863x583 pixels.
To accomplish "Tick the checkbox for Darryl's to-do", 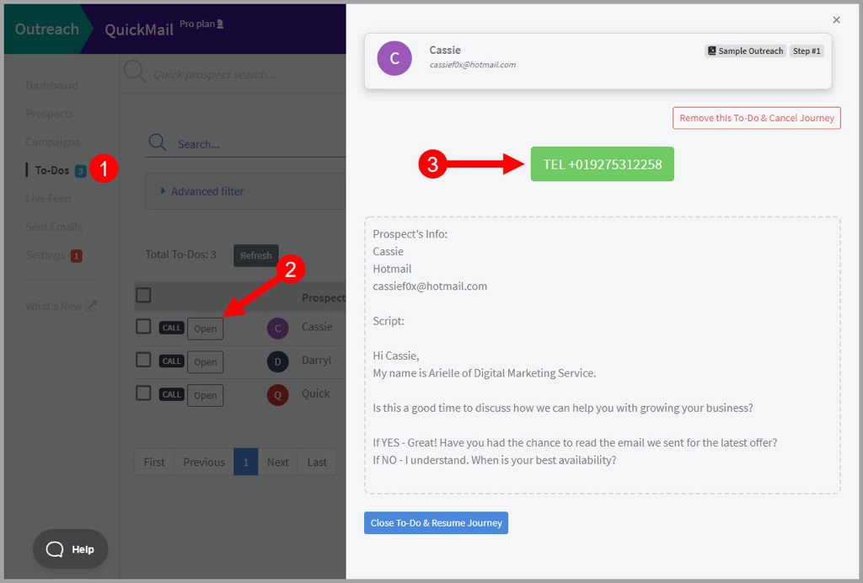I will click(144, 361).
